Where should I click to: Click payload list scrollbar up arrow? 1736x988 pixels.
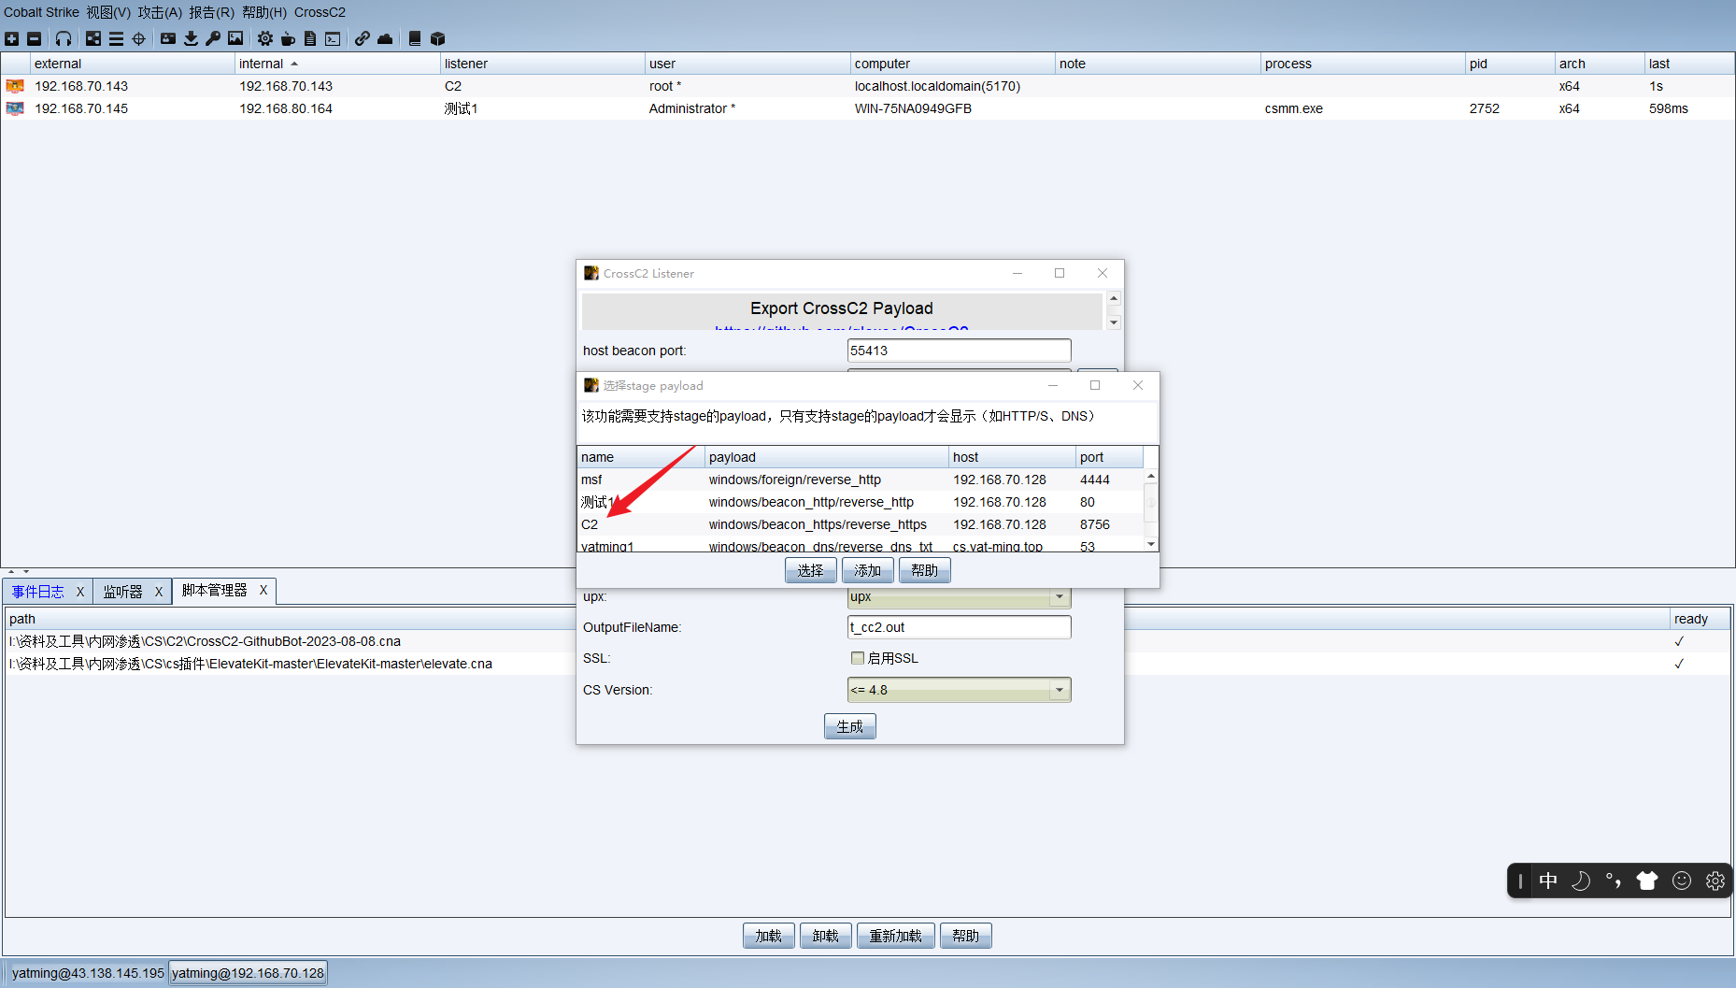(x=1151, y=477)
